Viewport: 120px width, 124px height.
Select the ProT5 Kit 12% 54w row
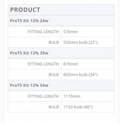tap(61, 85)
